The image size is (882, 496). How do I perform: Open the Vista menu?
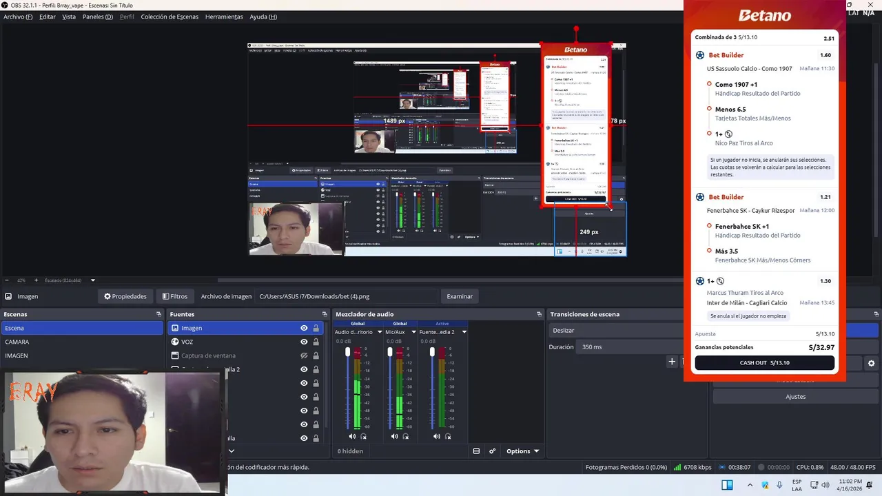click(x=69, y=17)
